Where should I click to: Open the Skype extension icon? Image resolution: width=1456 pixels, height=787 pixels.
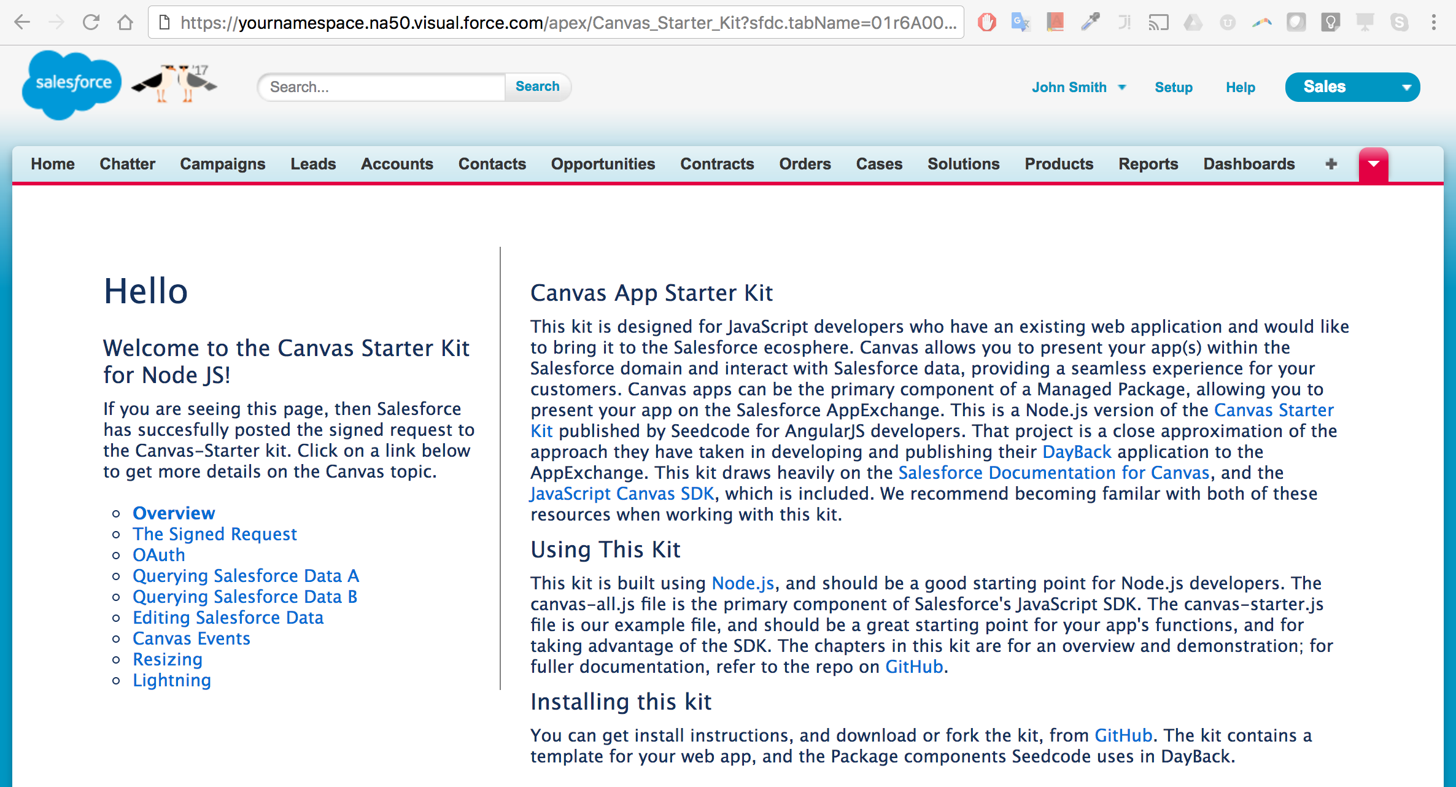tap(1400, 23)
